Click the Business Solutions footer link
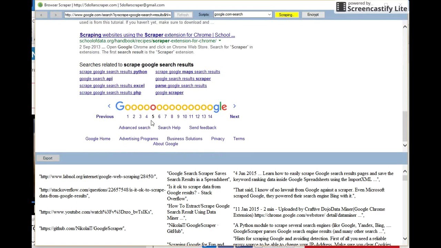Image resolution: width=441 pixels, height=248 pixels. pyautogui.click(x=185, y=138)
